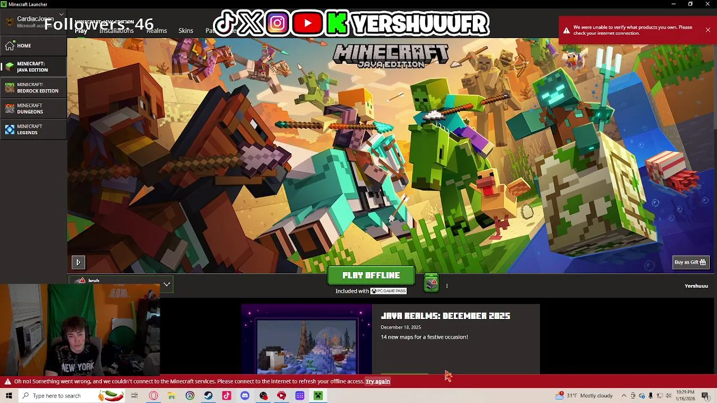Open Discord from the taskbar
The width and height of the screenshot is (717, 403).
coord(245,396)
